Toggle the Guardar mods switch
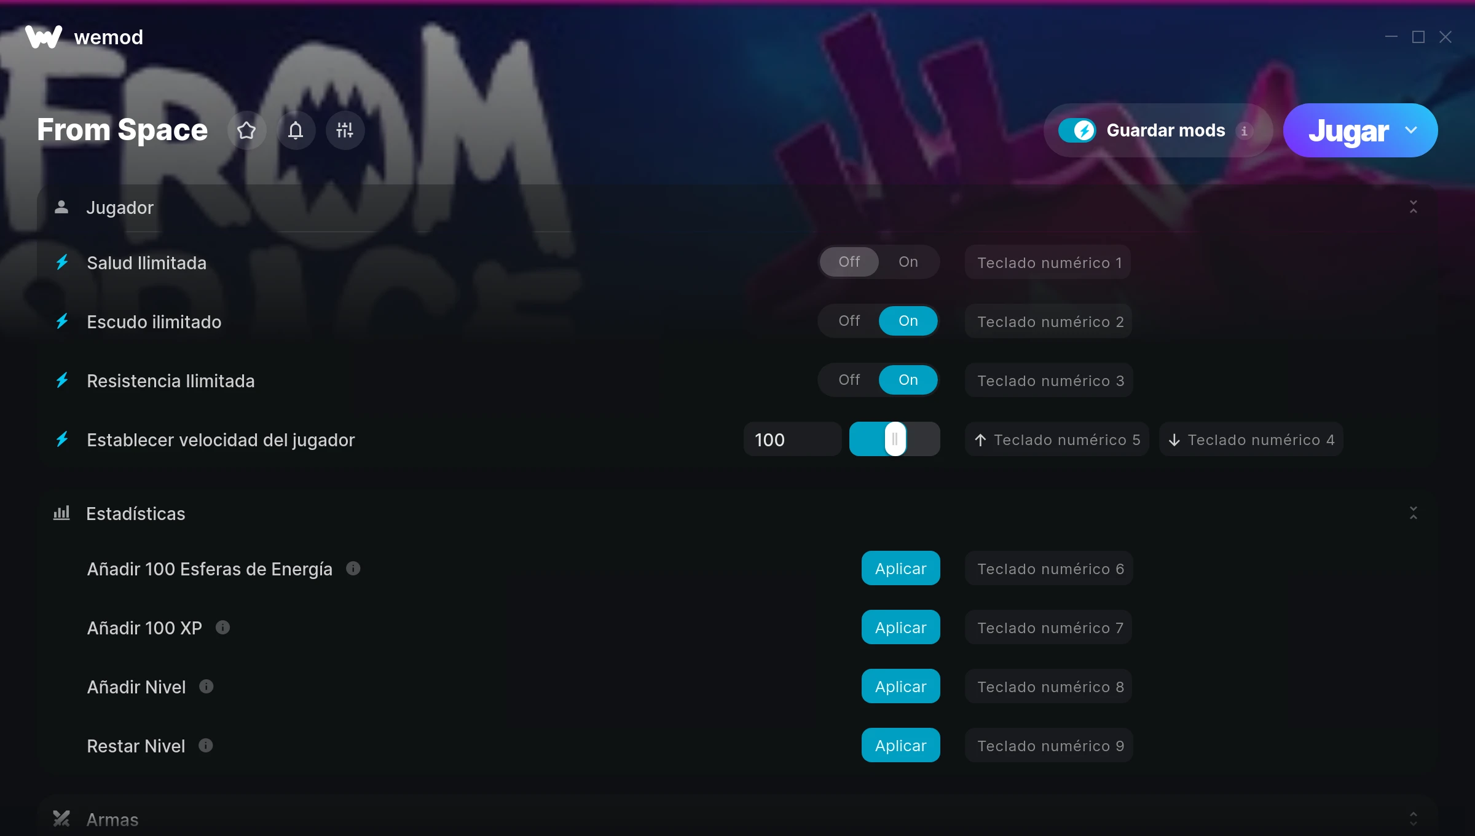The height and width of the screenshot is (836, 1475). (x=1077, y=130)
